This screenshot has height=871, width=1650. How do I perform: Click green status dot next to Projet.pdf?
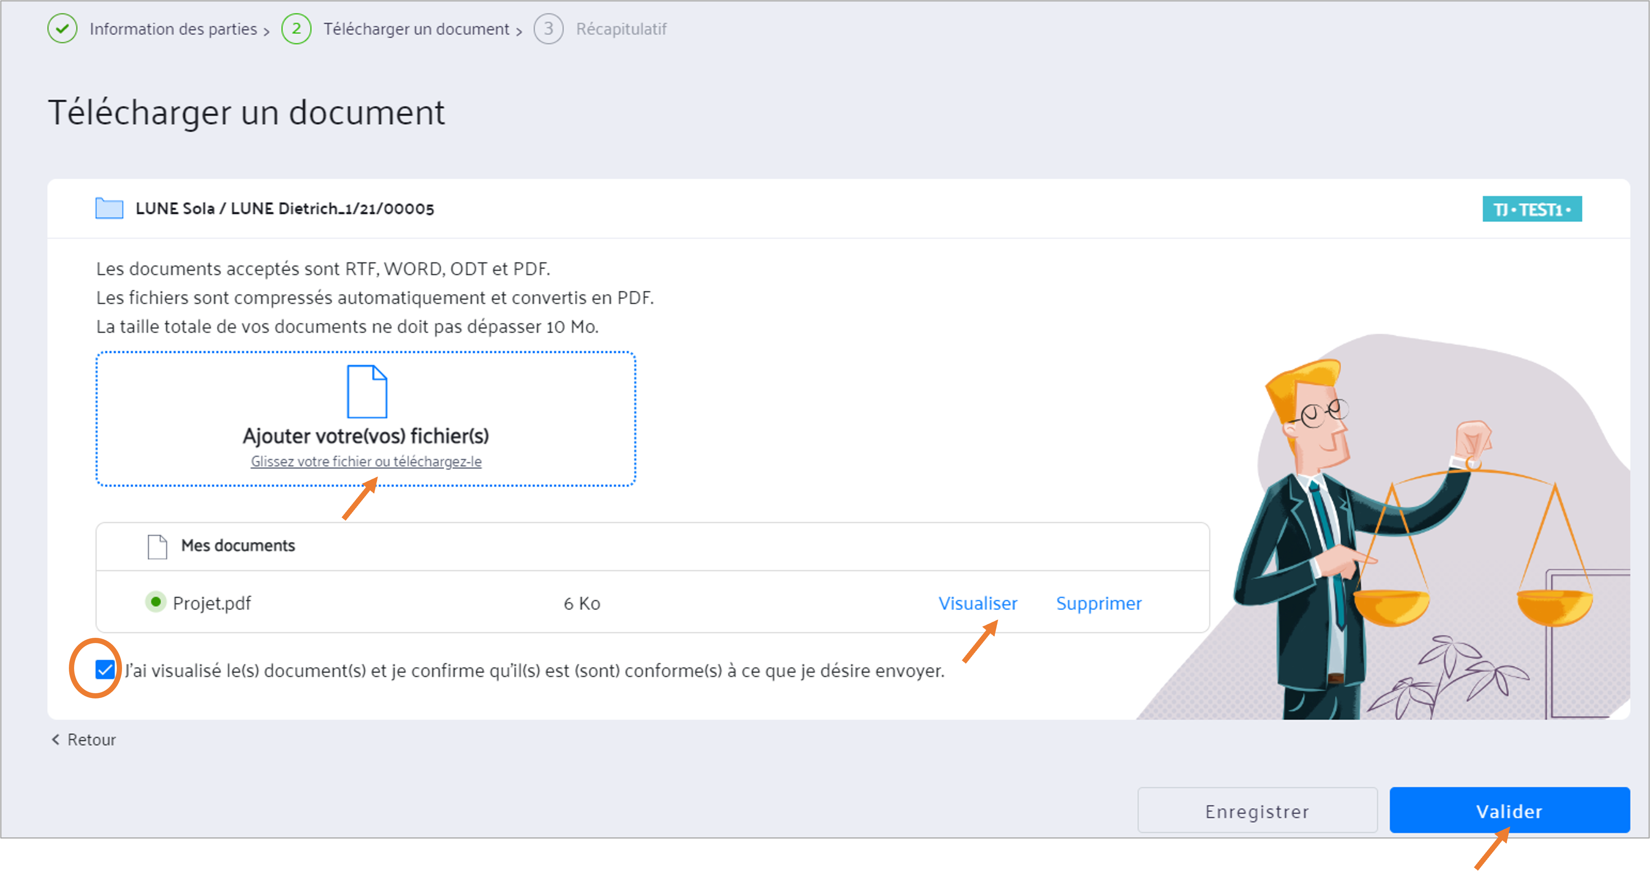tap(156, 602)
